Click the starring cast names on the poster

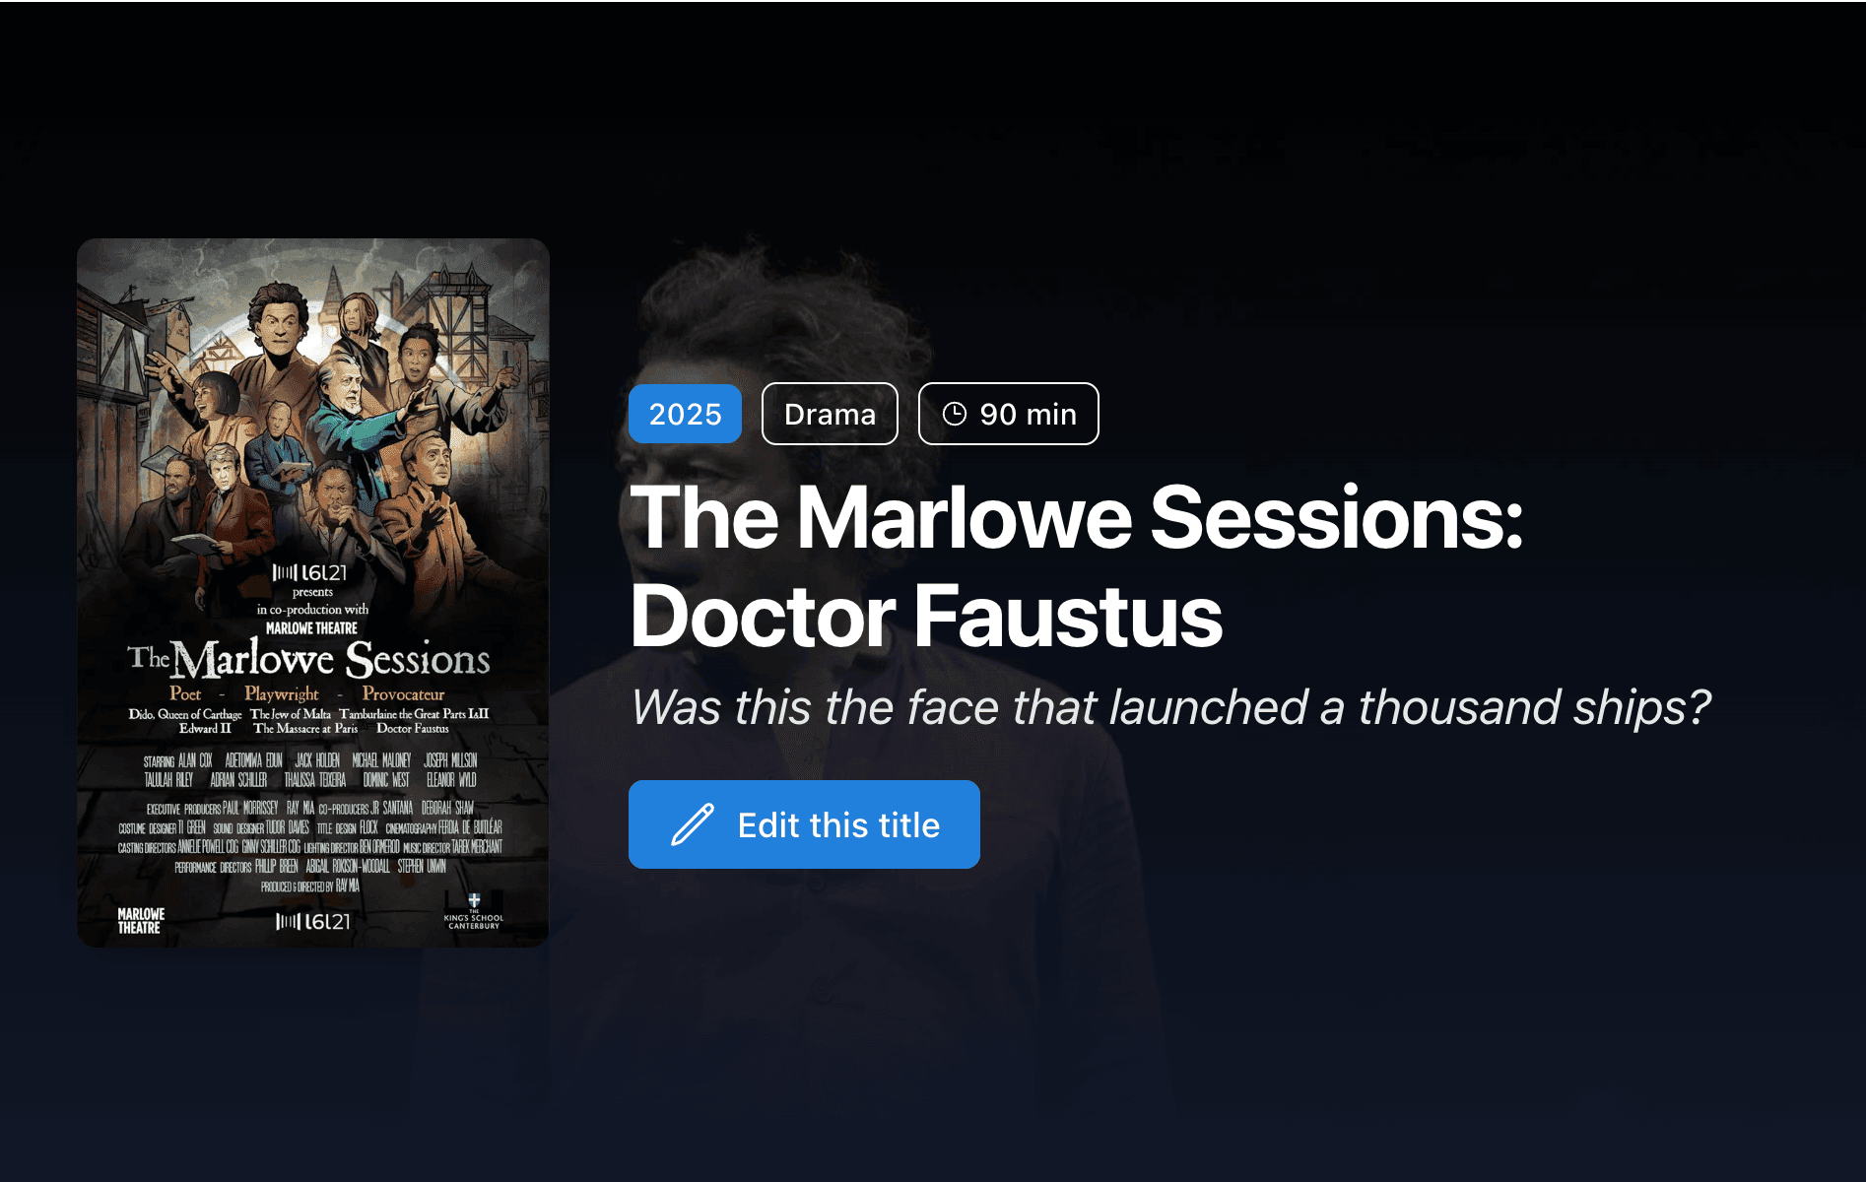pos(310,770)
